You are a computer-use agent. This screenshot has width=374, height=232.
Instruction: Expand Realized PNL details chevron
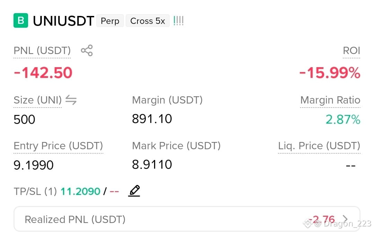point(345,218)
